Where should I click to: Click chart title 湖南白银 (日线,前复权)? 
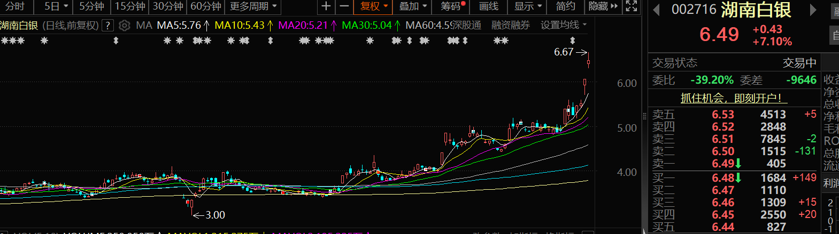tap(49, 25)
